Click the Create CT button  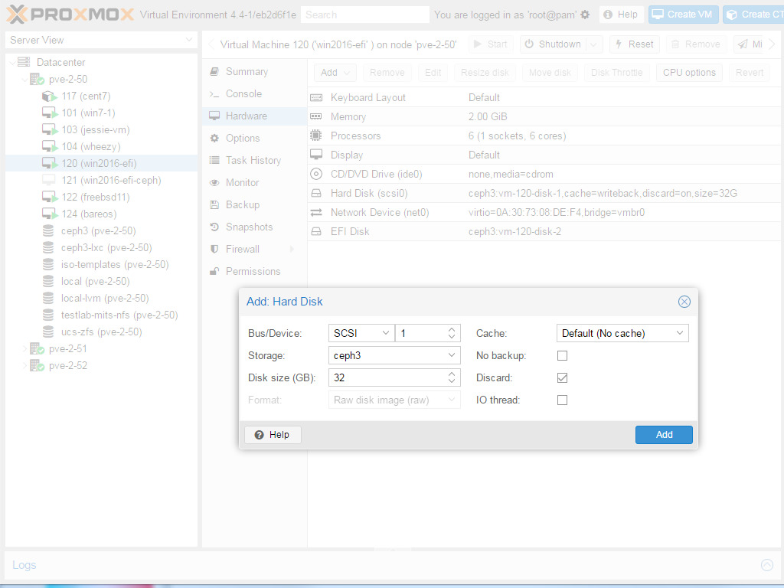753,15
